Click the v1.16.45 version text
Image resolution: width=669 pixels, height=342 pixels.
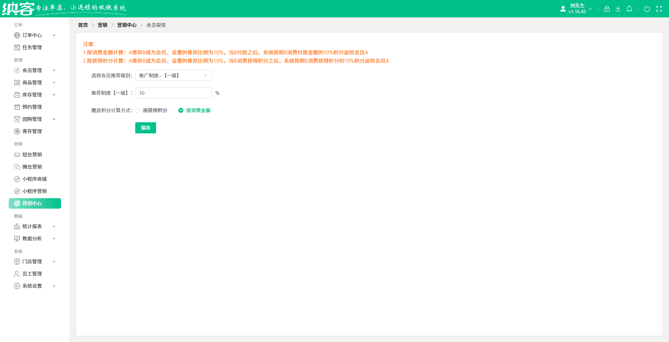[577, 11]
